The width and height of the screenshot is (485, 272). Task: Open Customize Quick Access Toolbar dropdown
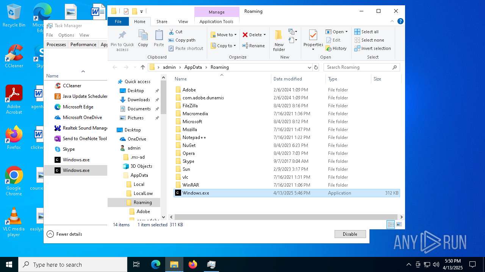click(x=142, y=11)
